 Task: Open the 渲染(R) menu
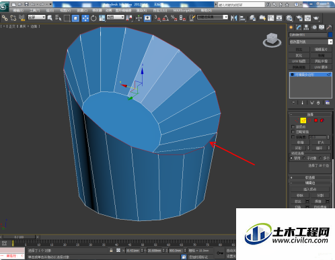point(141,11)
